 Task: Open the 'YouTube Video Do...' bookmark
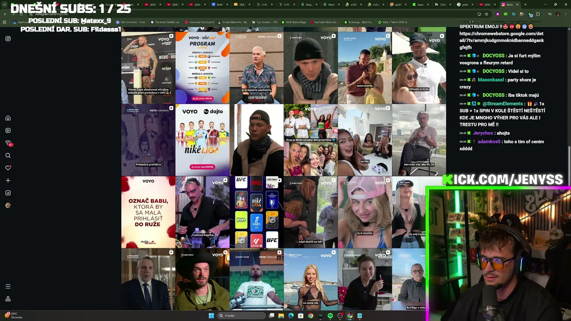coord(324,22)
